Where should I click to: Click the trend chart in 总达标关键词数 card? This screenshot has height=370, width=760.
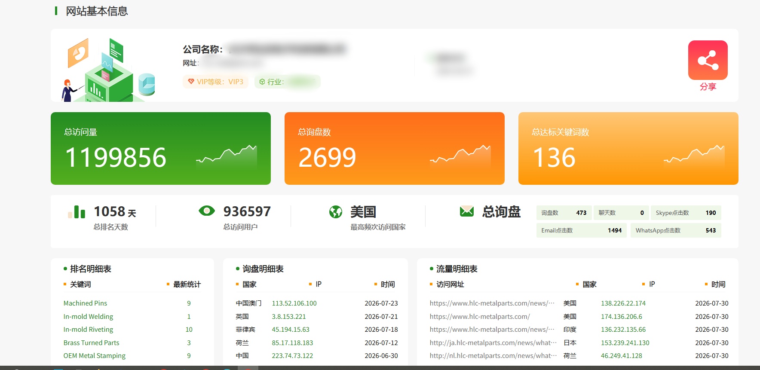click(694, 156)
